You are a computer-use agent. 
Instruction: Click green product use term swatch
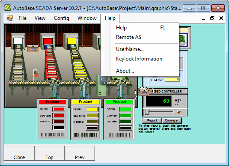(126, 115)
